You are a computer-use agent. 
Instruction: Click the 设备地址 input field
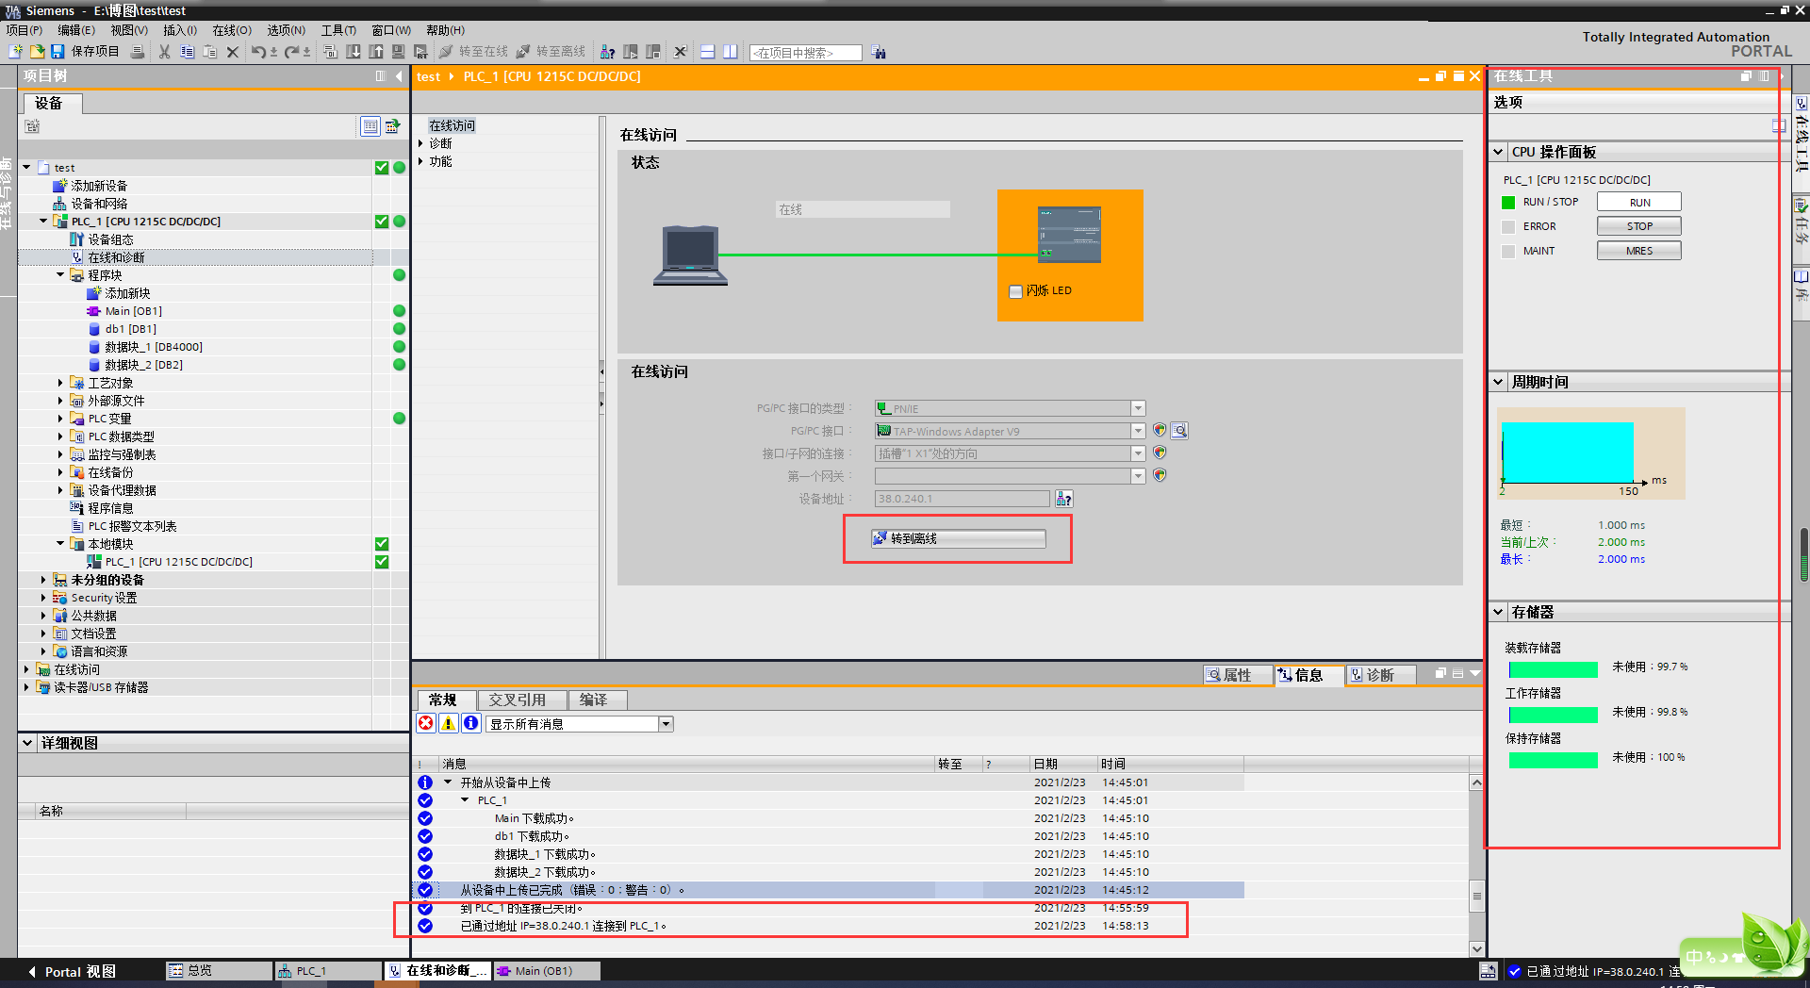click(x=963, y=499)
